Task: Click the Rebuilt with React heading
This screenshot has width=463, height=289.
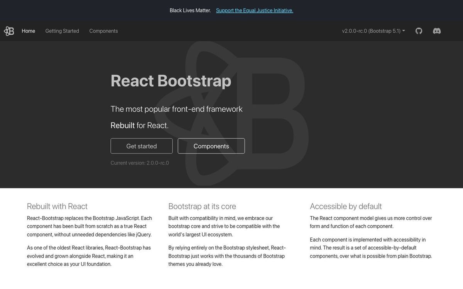Action: coord(57,206)
